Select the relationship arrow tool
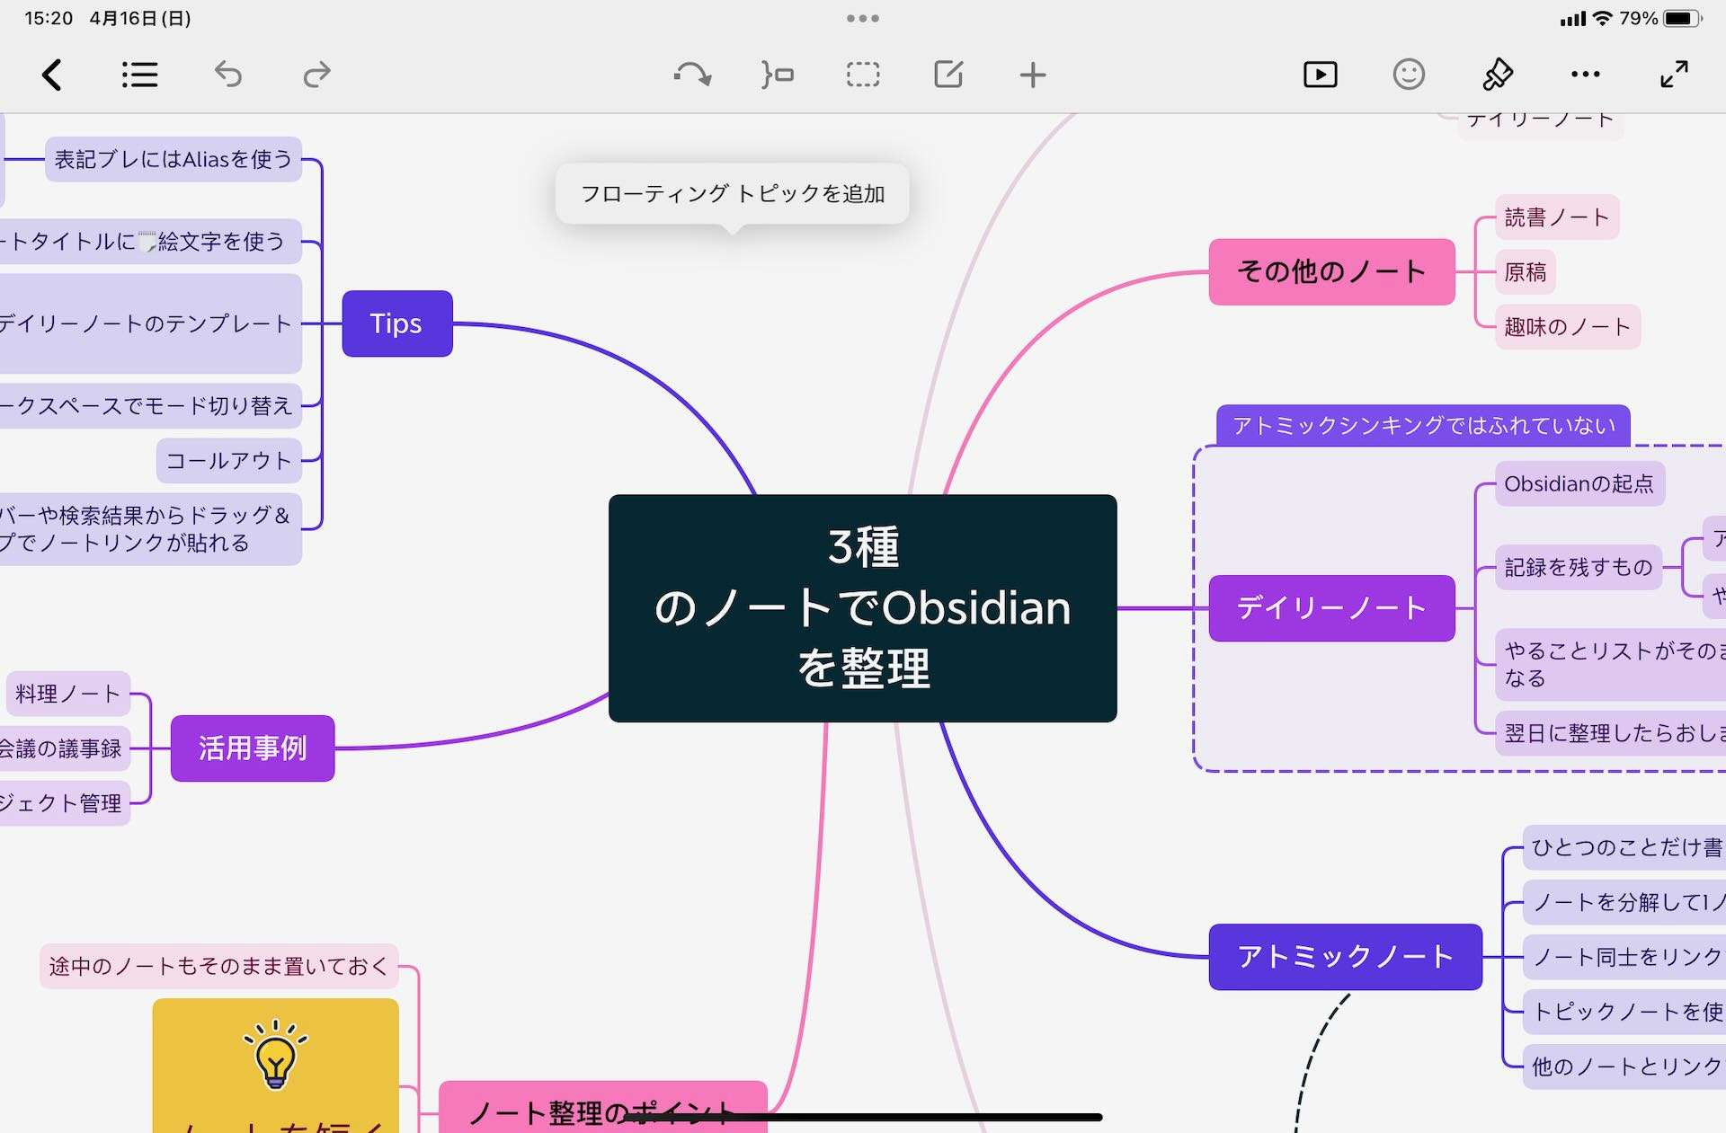Viewport: 1726px width, 1133px height. pyautogui.click(x=692, y=75)
